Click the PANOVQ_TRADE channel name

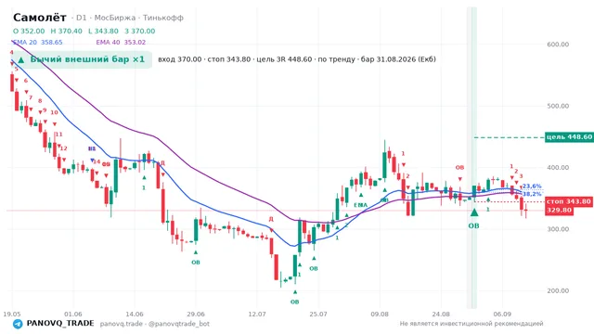[60, 324]
